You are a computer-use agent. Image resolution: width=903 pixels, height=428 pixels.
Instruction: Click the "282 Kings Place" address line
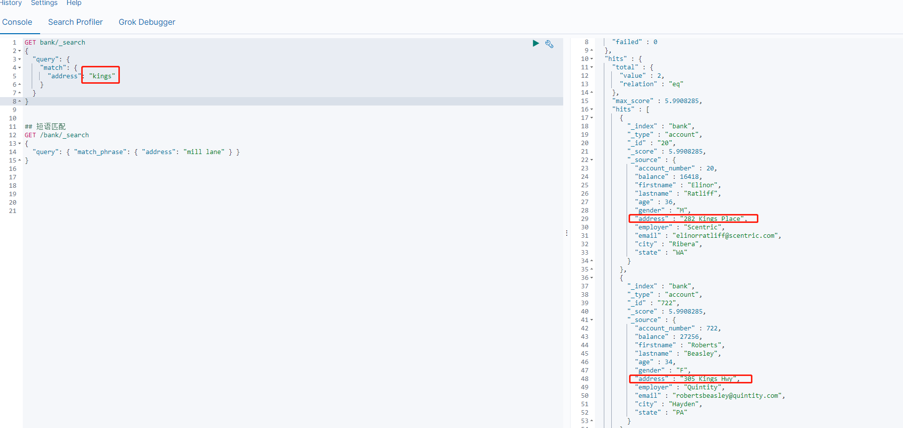691,219
